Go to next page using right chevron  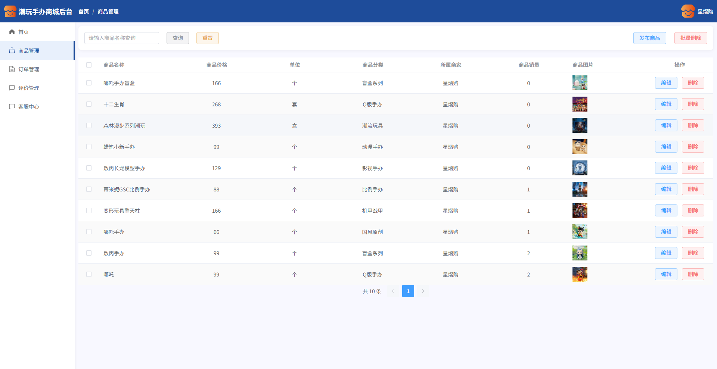[x=423, y=291]
